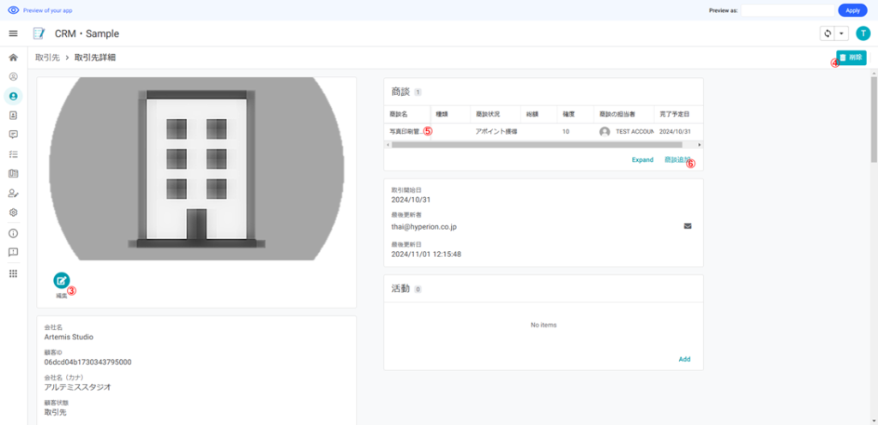The height and width of the screenshot is (425, 878).
Task: Click the 2024/11/01 12:15:48 timestamp
Action: click(426, 254)
